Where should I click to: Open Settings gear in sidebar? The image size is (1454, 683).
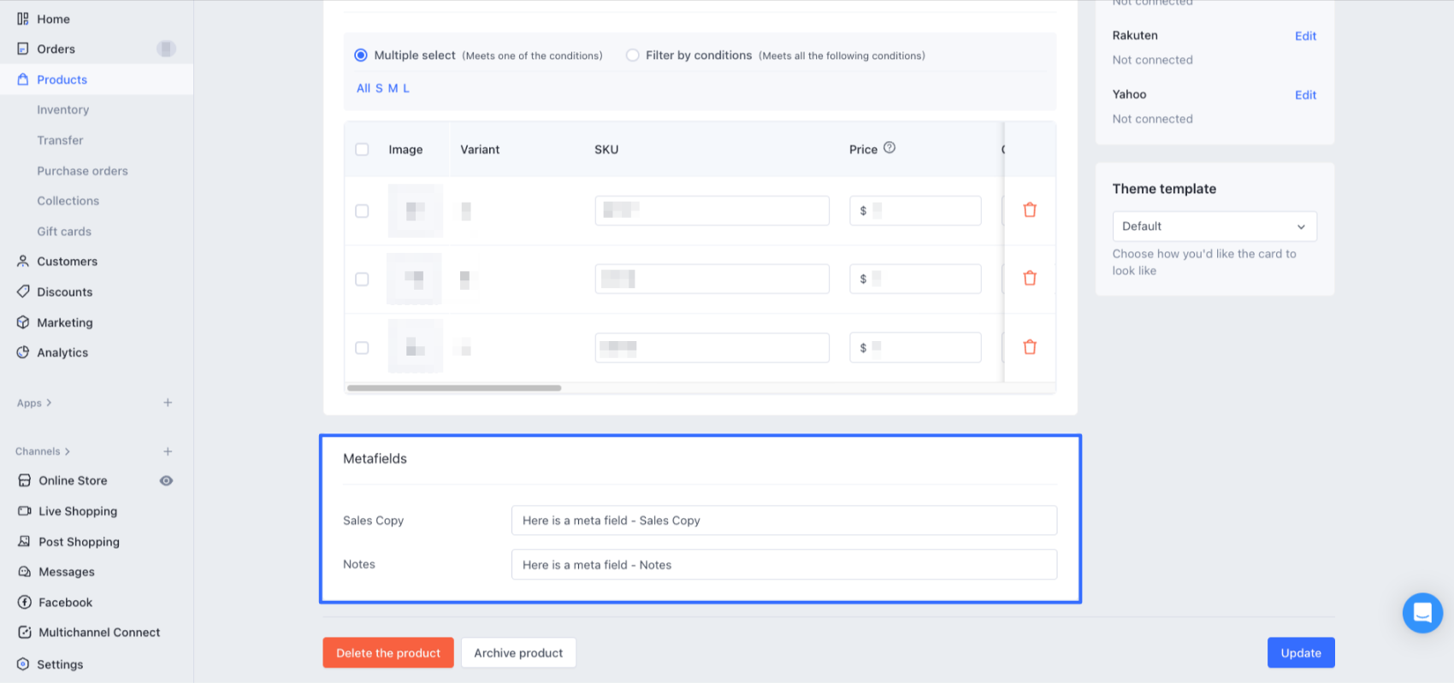23,664
